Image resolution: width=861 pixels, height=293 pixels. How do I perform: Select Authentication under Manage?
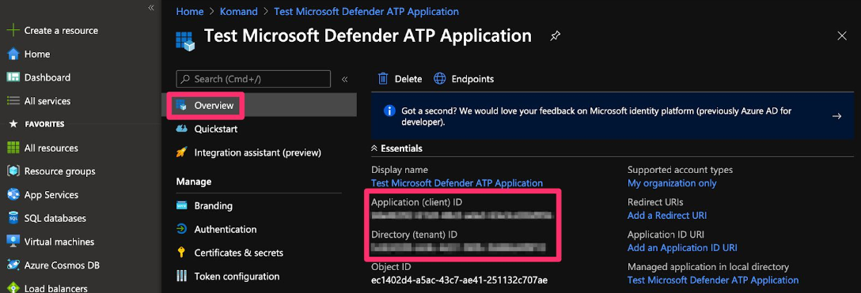[x=225, y=229]
